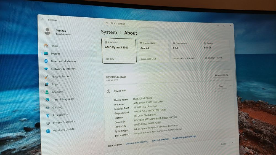The width and height of the screenshot is (276, 155).
Task: Open Advanced system settings link
Action: pos(184,137)
